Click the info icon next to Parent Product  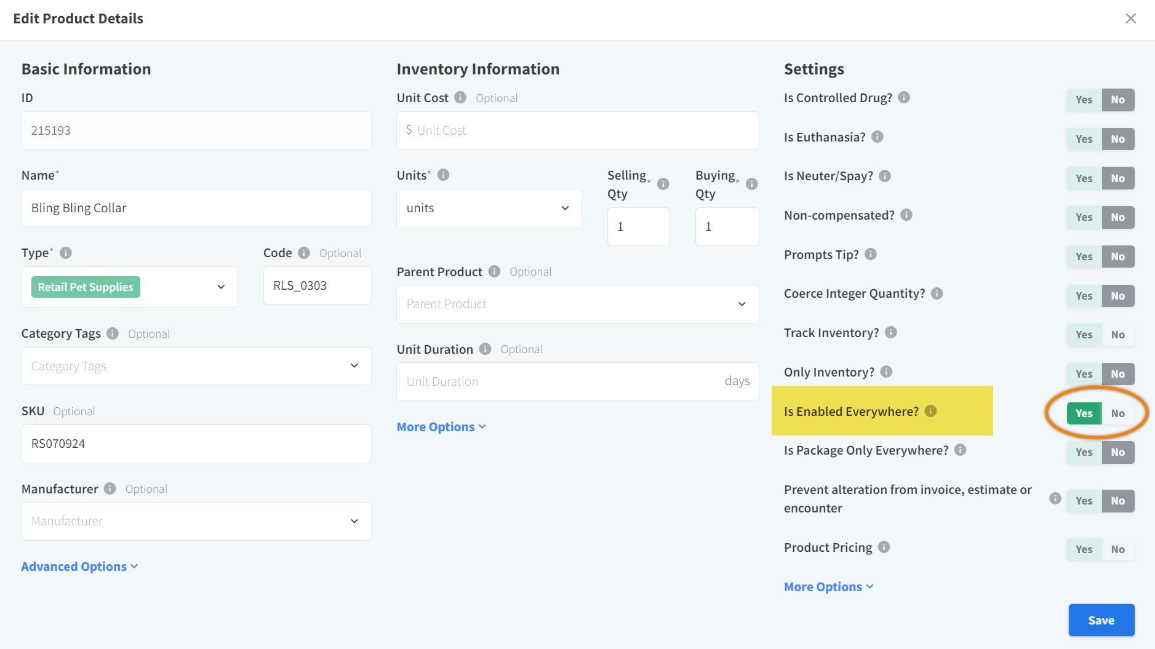(494, 272)
